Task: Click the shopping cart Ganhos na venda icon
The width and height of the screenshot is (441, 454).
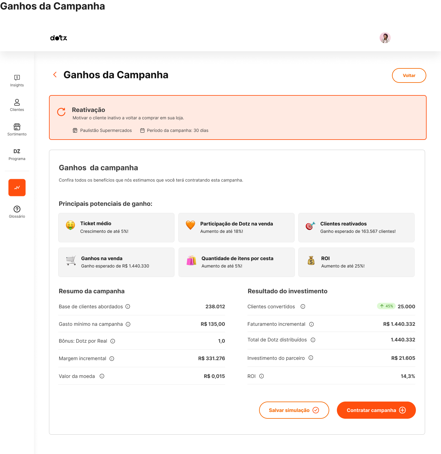Action: click(x=71, y=260)
